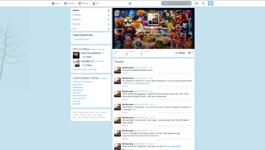Open Robert Duncan McNeill avatar
The height and width of the screenshot is (150, 265).
click(76, 55)
